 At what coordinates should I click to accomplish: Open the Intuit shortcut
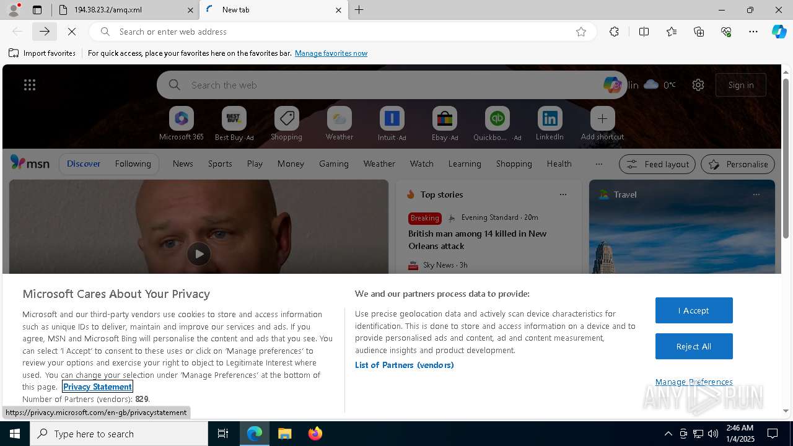[392, 124]
